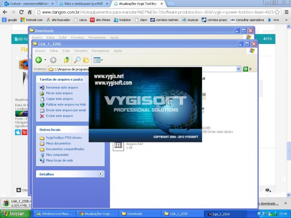Image resolution: width=291 pixels, height=218 pixels.
Task: Click the LGA_1_23SD download item in Chrome
Action: pyautogui.click(x=16, y=203)
